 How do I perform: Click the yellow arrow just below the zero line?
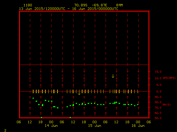(x=79, y=94)
